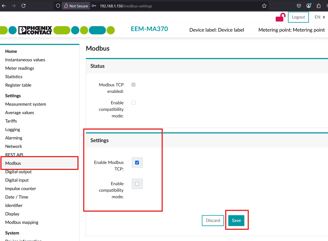The image size is (328, 241).
Task: Open Modbus mapping in sidebar
Action: coord(22,222)
